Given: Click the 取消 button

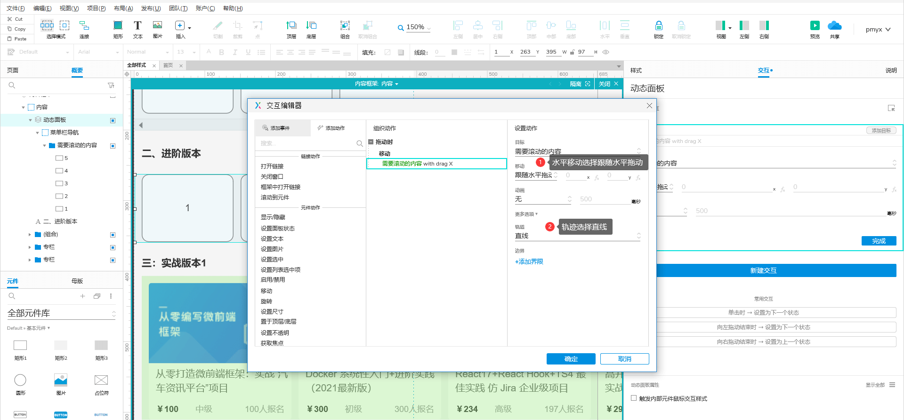Looking at the screenshot, I should click(x=624, y=359).
